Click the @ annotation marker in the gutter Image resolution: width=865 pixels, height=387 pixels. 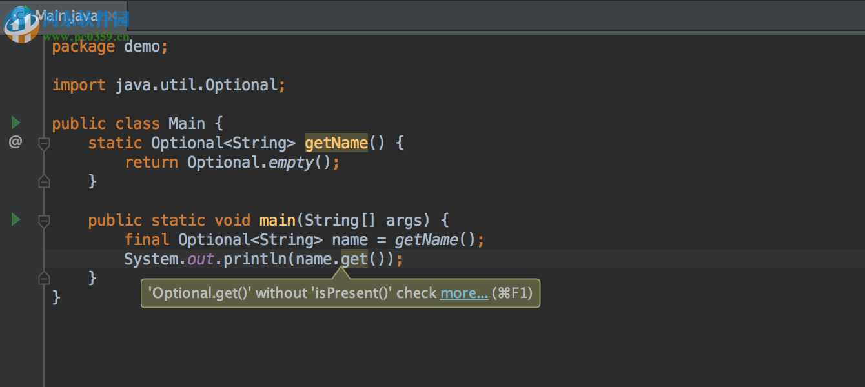pyautogui.click(x=14, y=142)
